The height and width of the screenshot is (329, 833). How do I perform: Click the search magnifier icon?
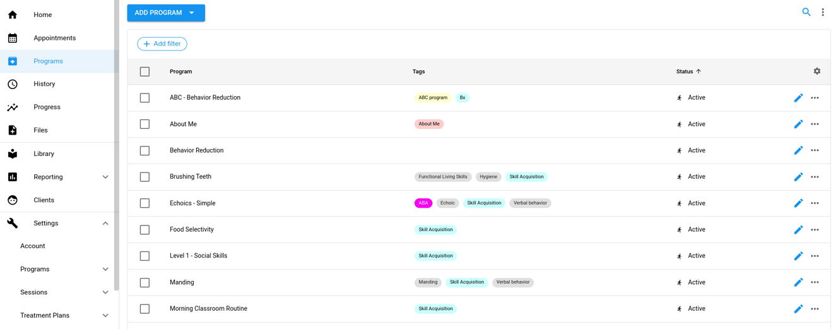coord(806,12)
